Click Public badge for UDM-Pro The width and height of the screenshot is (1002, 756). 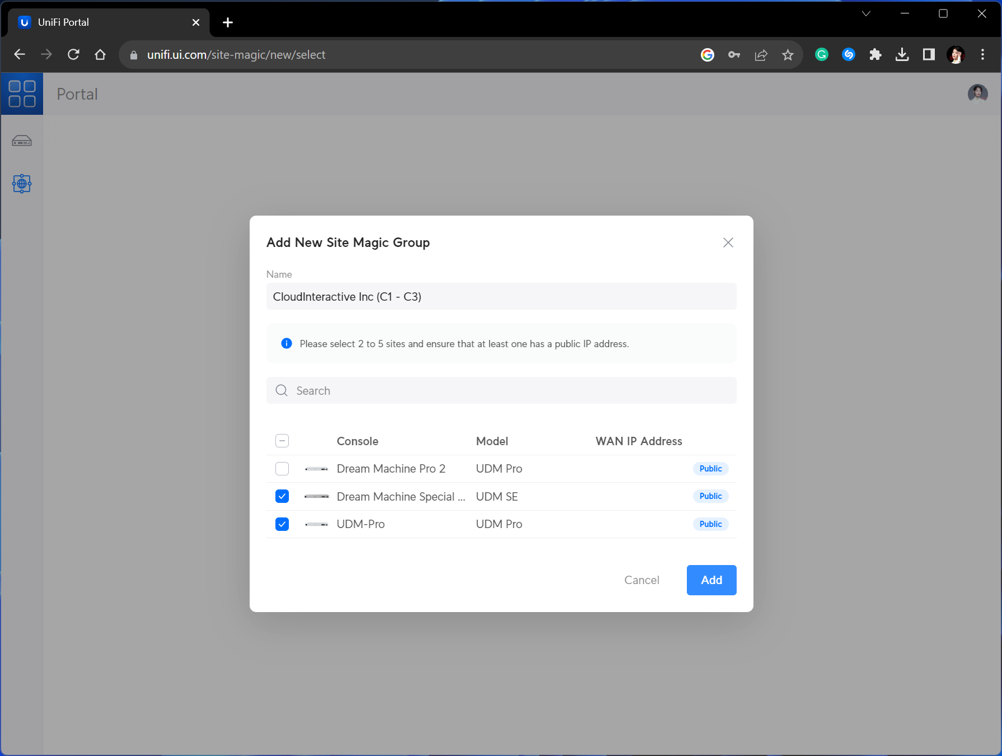(x=710, y=524)
